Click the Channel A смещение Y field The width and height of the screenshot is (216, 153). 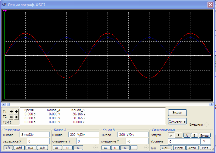[87, 141]
